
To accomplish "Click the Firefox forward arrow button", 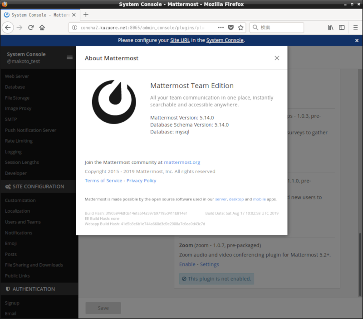I will pyautogui.click(x=20, y=28).
